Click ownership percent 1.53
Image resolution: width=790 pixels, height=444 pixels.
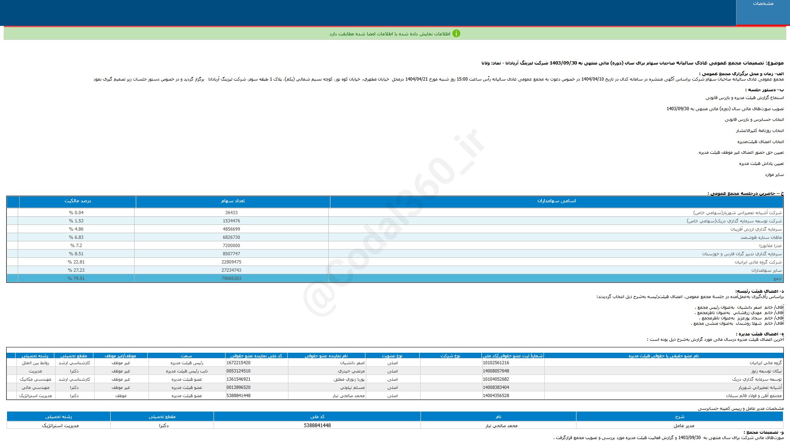(x=76, y=221)
